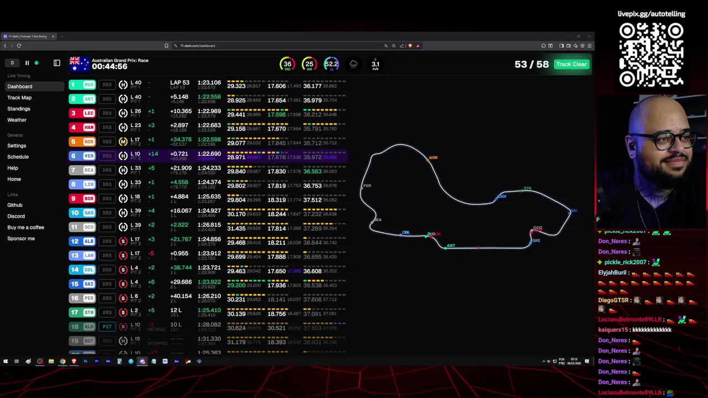Click the hard tyre icon in RUS row
Screen dimensions: 708x398
(123, 85)
